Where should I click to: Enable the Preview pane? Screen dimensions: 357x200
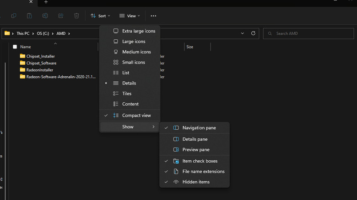point(195,150)
